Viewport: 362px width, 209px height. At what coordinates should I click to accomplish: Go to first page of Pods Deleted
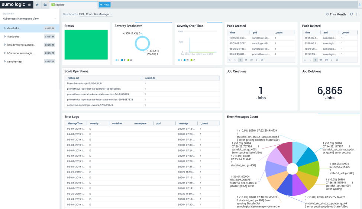click(305, 60)
